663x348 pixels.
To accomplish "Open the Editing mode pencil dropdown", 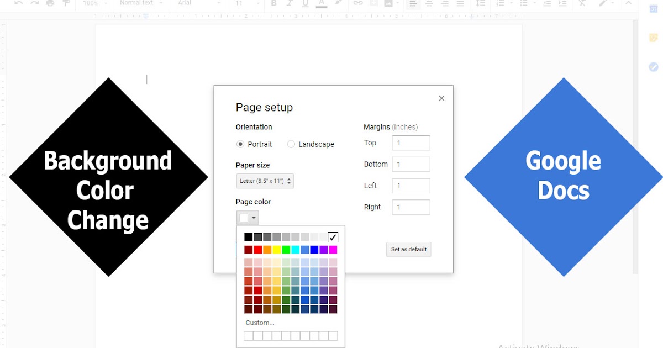I will coord(608,3).
